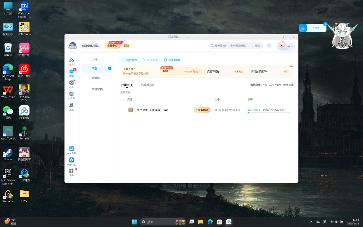The width and height of the screenshot is (363, 227).
Task: Open the Windows Start button
Action: pyautogui.click(x=134, y=222)
